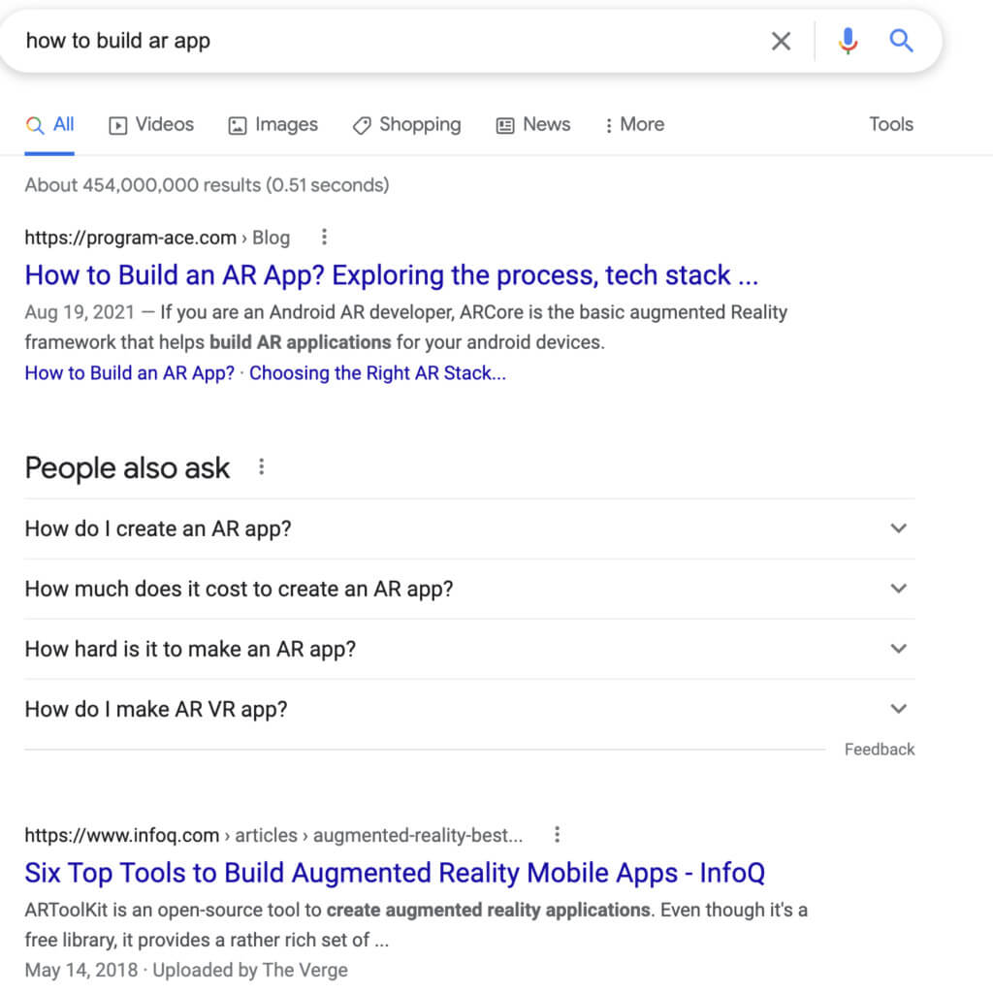This screenshot has height=993, width=993.
Task: Click inside the search input field
Action: tap(388, 41)
